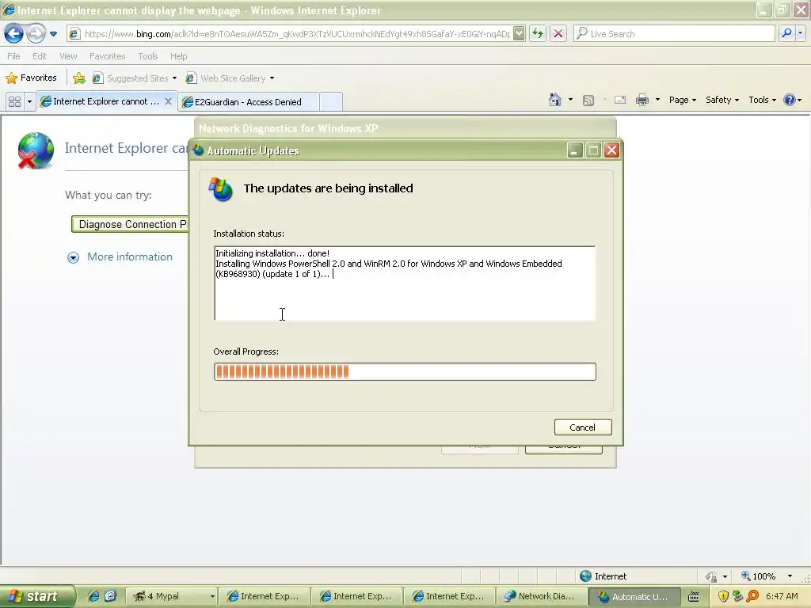Screen dimensions: 811x608
Task: Click 'Initializing installation... done!' status line
Action: point(272,253)
